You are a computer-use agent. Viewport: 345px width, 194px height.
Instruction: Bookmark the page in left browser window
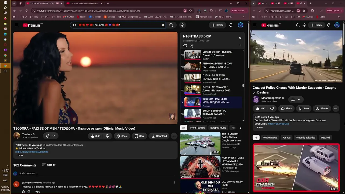coord(191,11)
